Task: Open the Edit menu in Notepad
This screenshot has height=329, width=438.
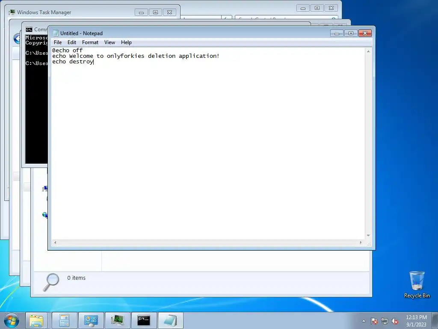Action: pyautogui.click(x=72, y=42)
